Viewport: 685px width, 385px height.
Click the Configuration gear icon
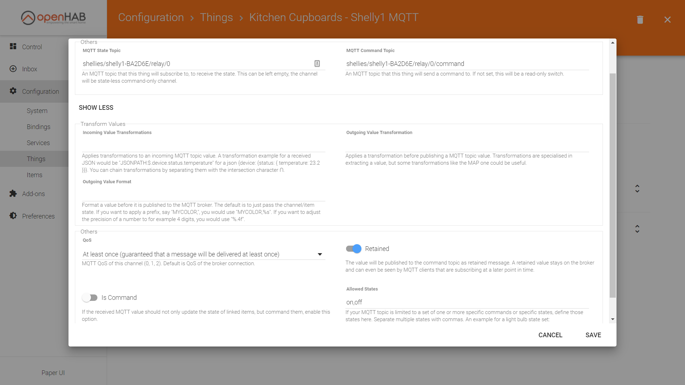pos(13,91)
